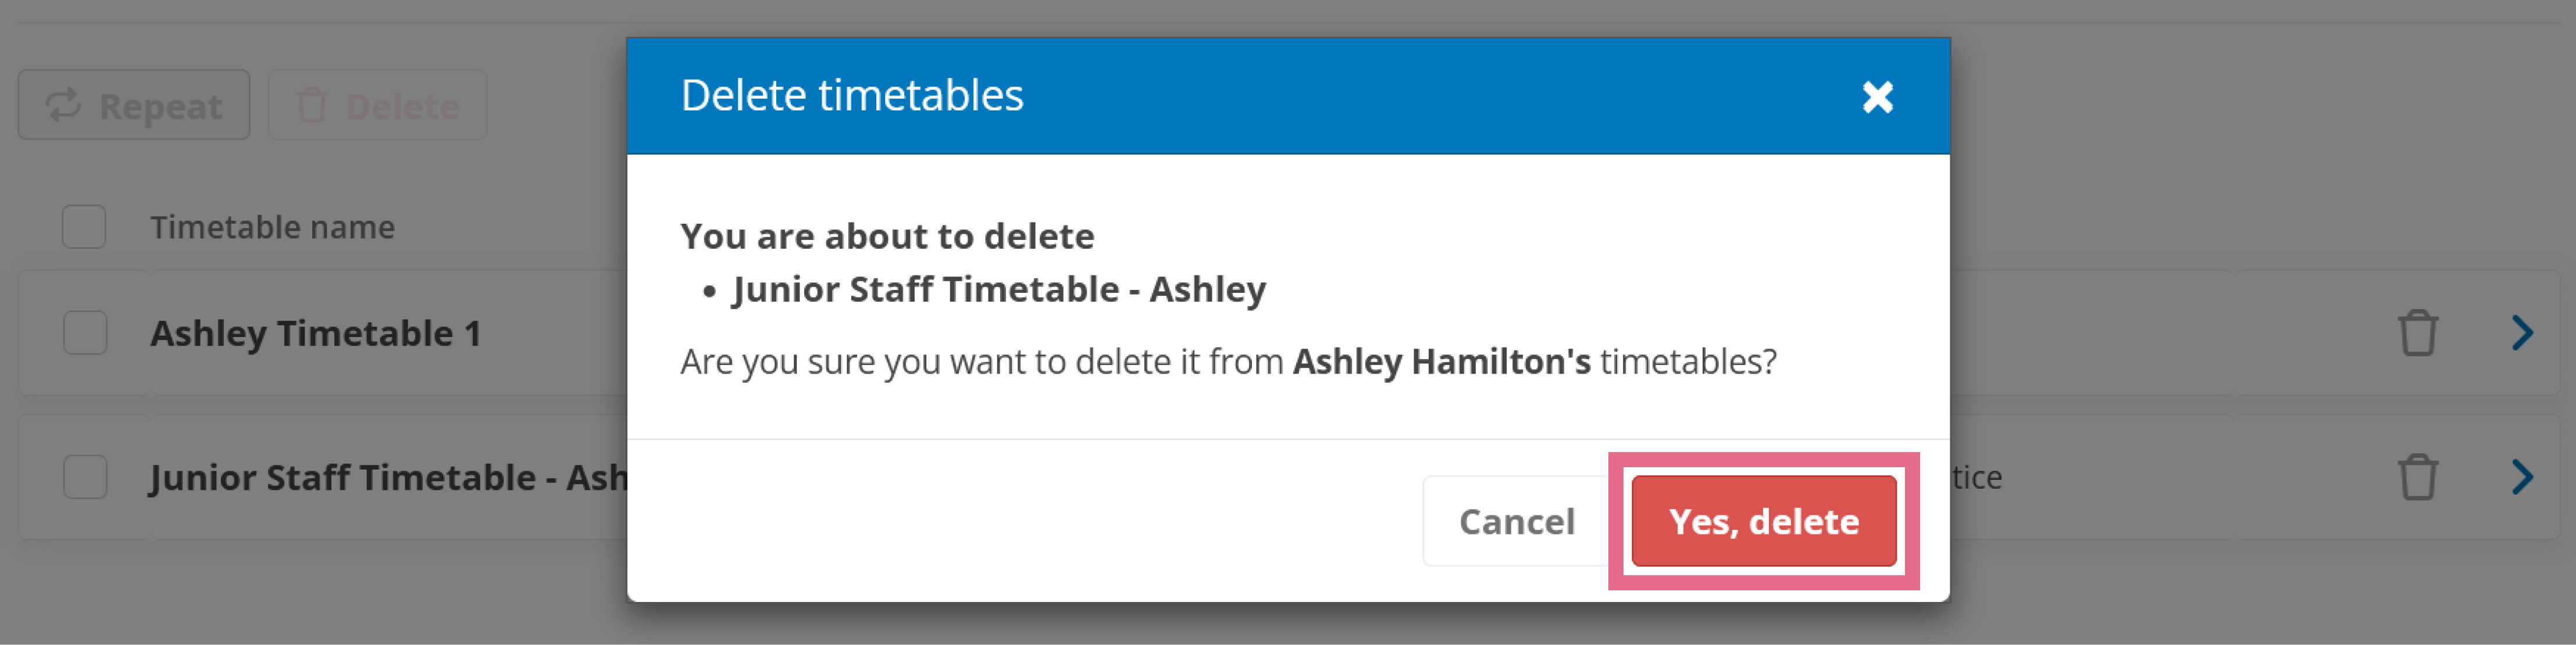Tick the Ashley Timetable 1 checkbox
This screenshot has height=645, width=2576.
[x=85, y=333]
